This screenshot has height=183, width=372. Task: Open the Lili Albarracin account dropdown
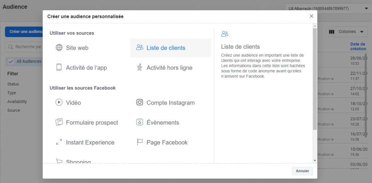[328, 9]
